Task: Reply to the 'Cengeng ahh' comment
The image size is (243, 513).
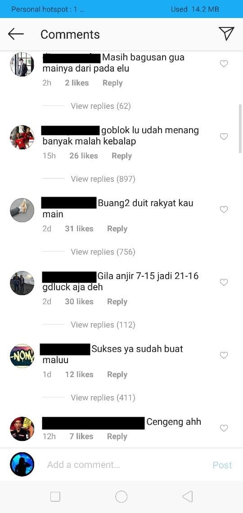Action: [117, 436]
